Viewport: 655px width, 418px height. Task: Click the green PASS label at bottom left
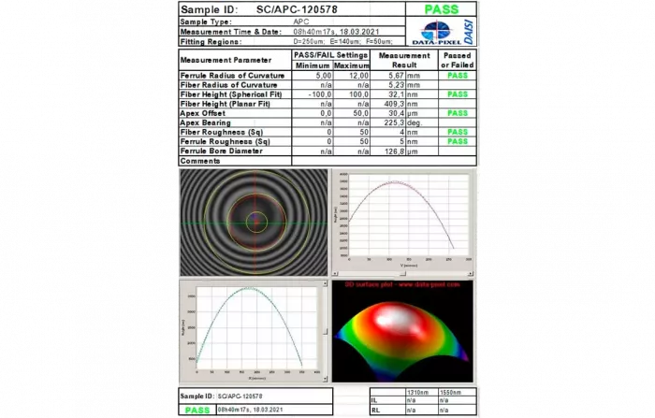coord(196,410)
